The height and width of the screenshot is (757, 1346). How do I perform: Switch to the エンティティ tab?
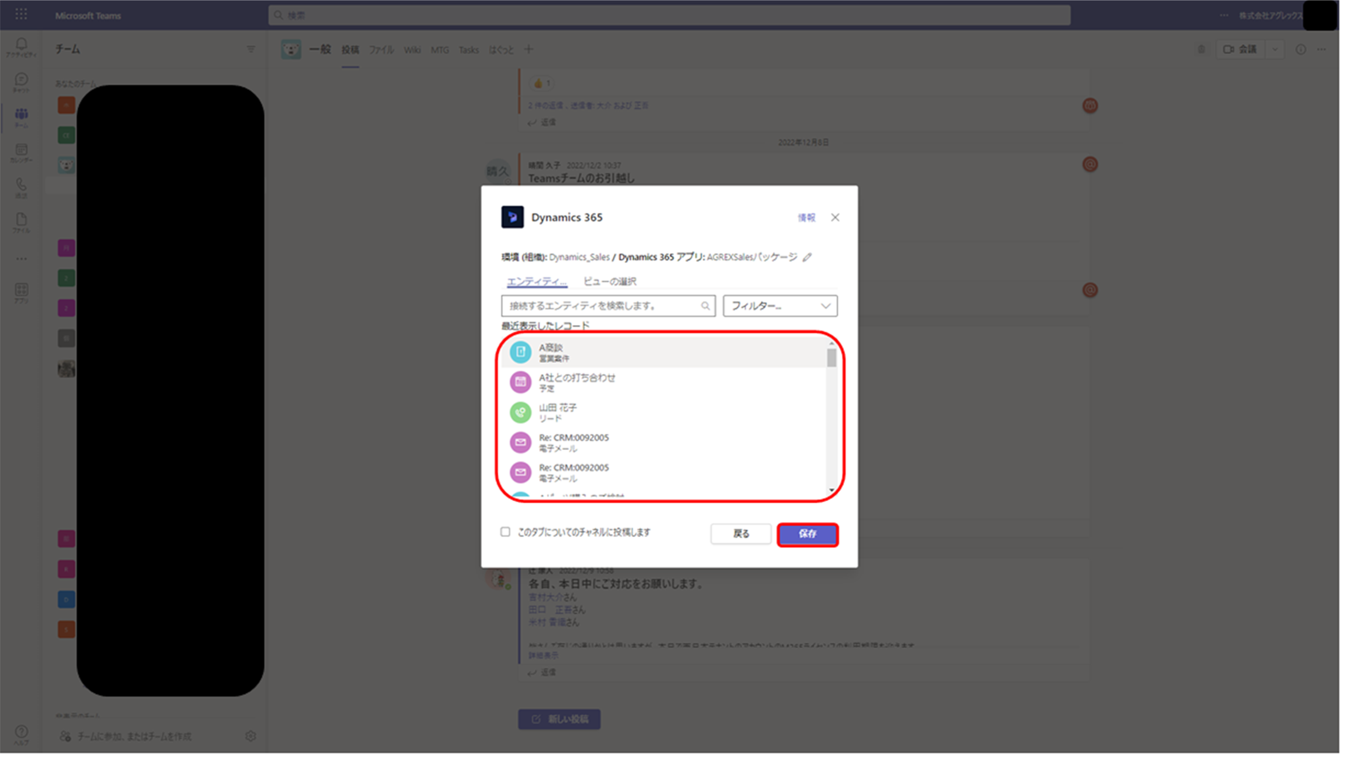coord(537,282)
